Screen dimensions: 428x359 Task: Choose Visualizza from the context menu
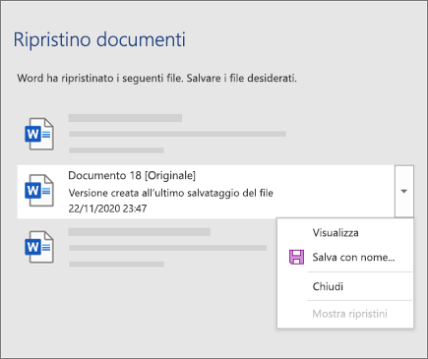point(336,233)
